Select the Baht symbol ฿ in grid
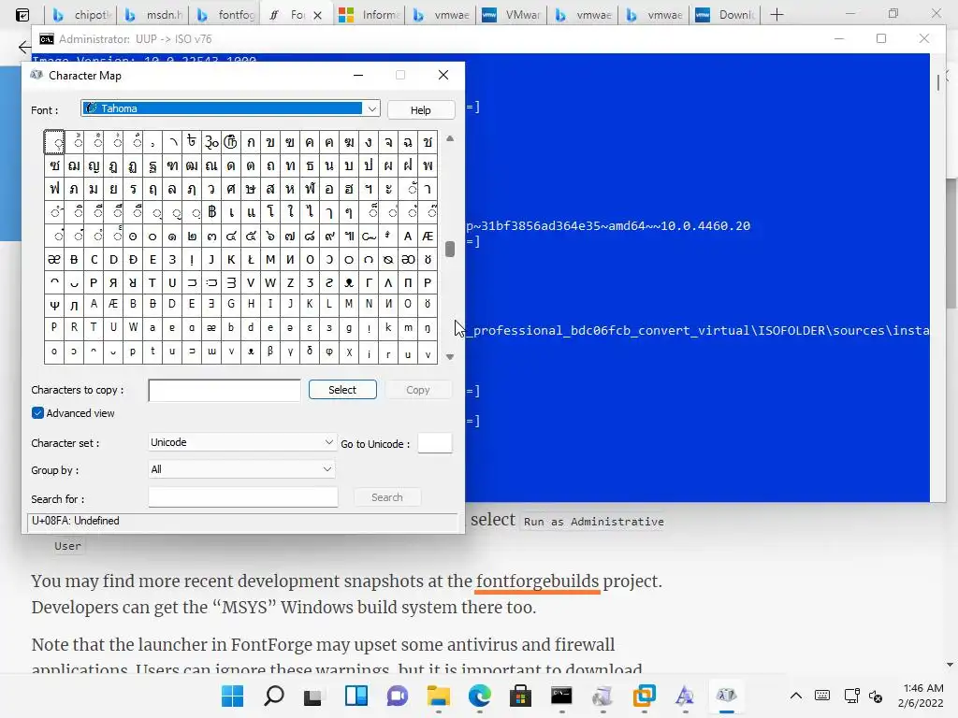The height and width of the screenshot is (718, 958). [x=211, y=212]
